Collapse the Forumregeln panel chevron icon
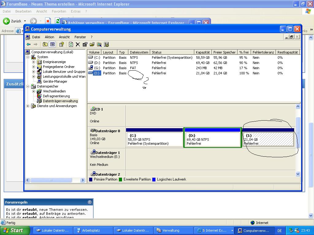The width and height of the screenshot is (314, 235). [x=90, y=202]
